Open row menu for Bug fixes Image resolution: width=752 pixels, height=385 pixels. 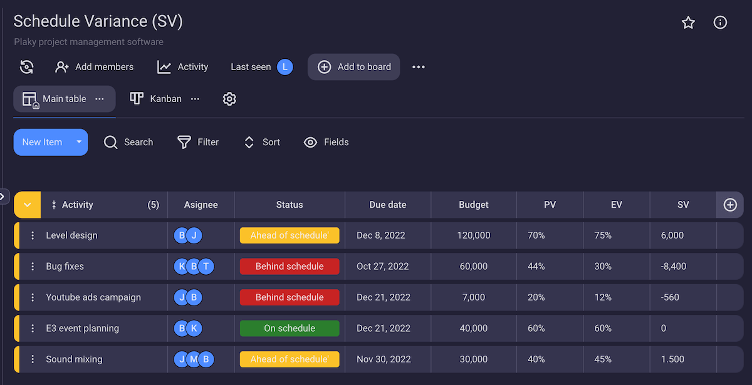tap(33, 267)
